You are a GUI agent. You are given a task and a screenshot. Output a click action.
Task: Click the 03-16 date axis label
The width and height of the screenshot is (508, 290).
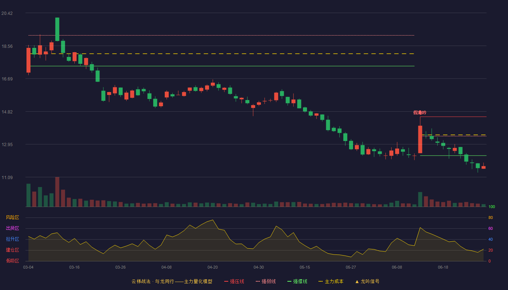pyautogui.click(x=74, y=267)
